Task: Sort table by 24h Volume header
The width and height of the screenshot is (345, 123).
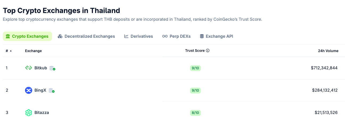Action: 328,51
